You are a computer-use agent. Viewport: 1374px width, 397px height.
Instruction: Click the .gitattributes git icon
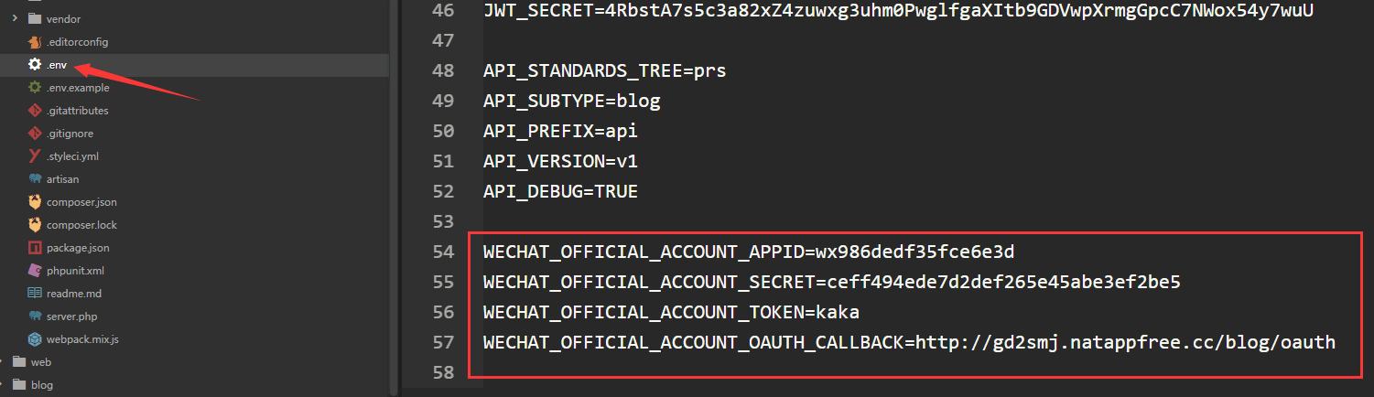pyautogui.click(x=35, y=111)
